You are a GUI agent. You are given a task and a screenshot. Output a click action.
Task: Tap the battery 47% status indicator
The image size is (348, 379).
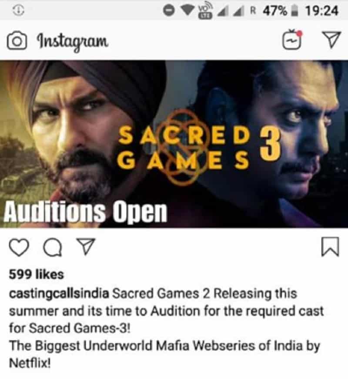(280, 11)
